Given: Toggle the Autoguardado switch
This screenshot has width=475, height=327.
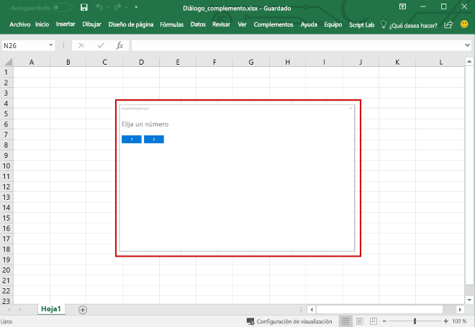Looking at the screenshot, I should 62,8.
